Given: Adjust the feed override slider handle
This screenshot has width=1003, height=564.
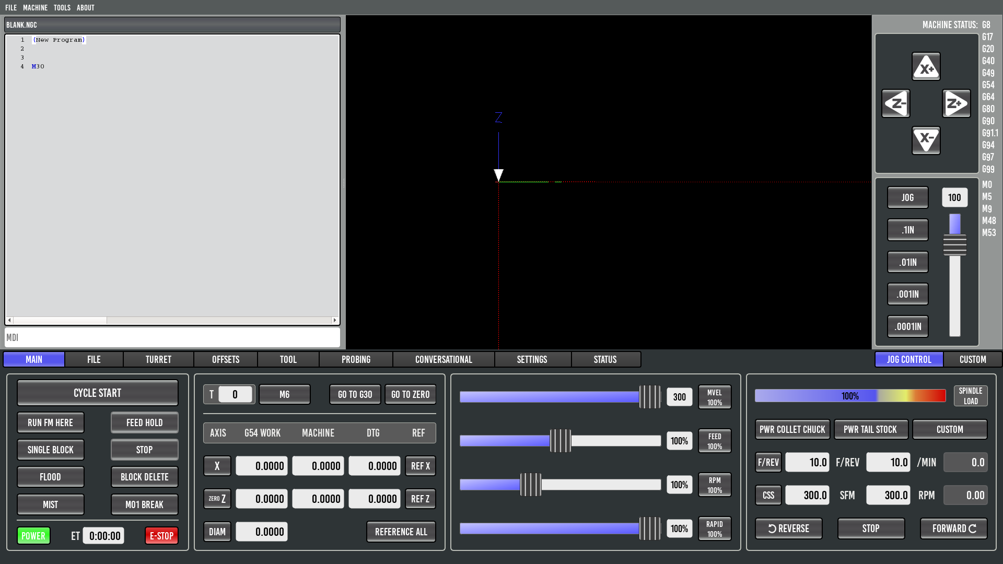Looking at the screenshot, I should 561,441.
